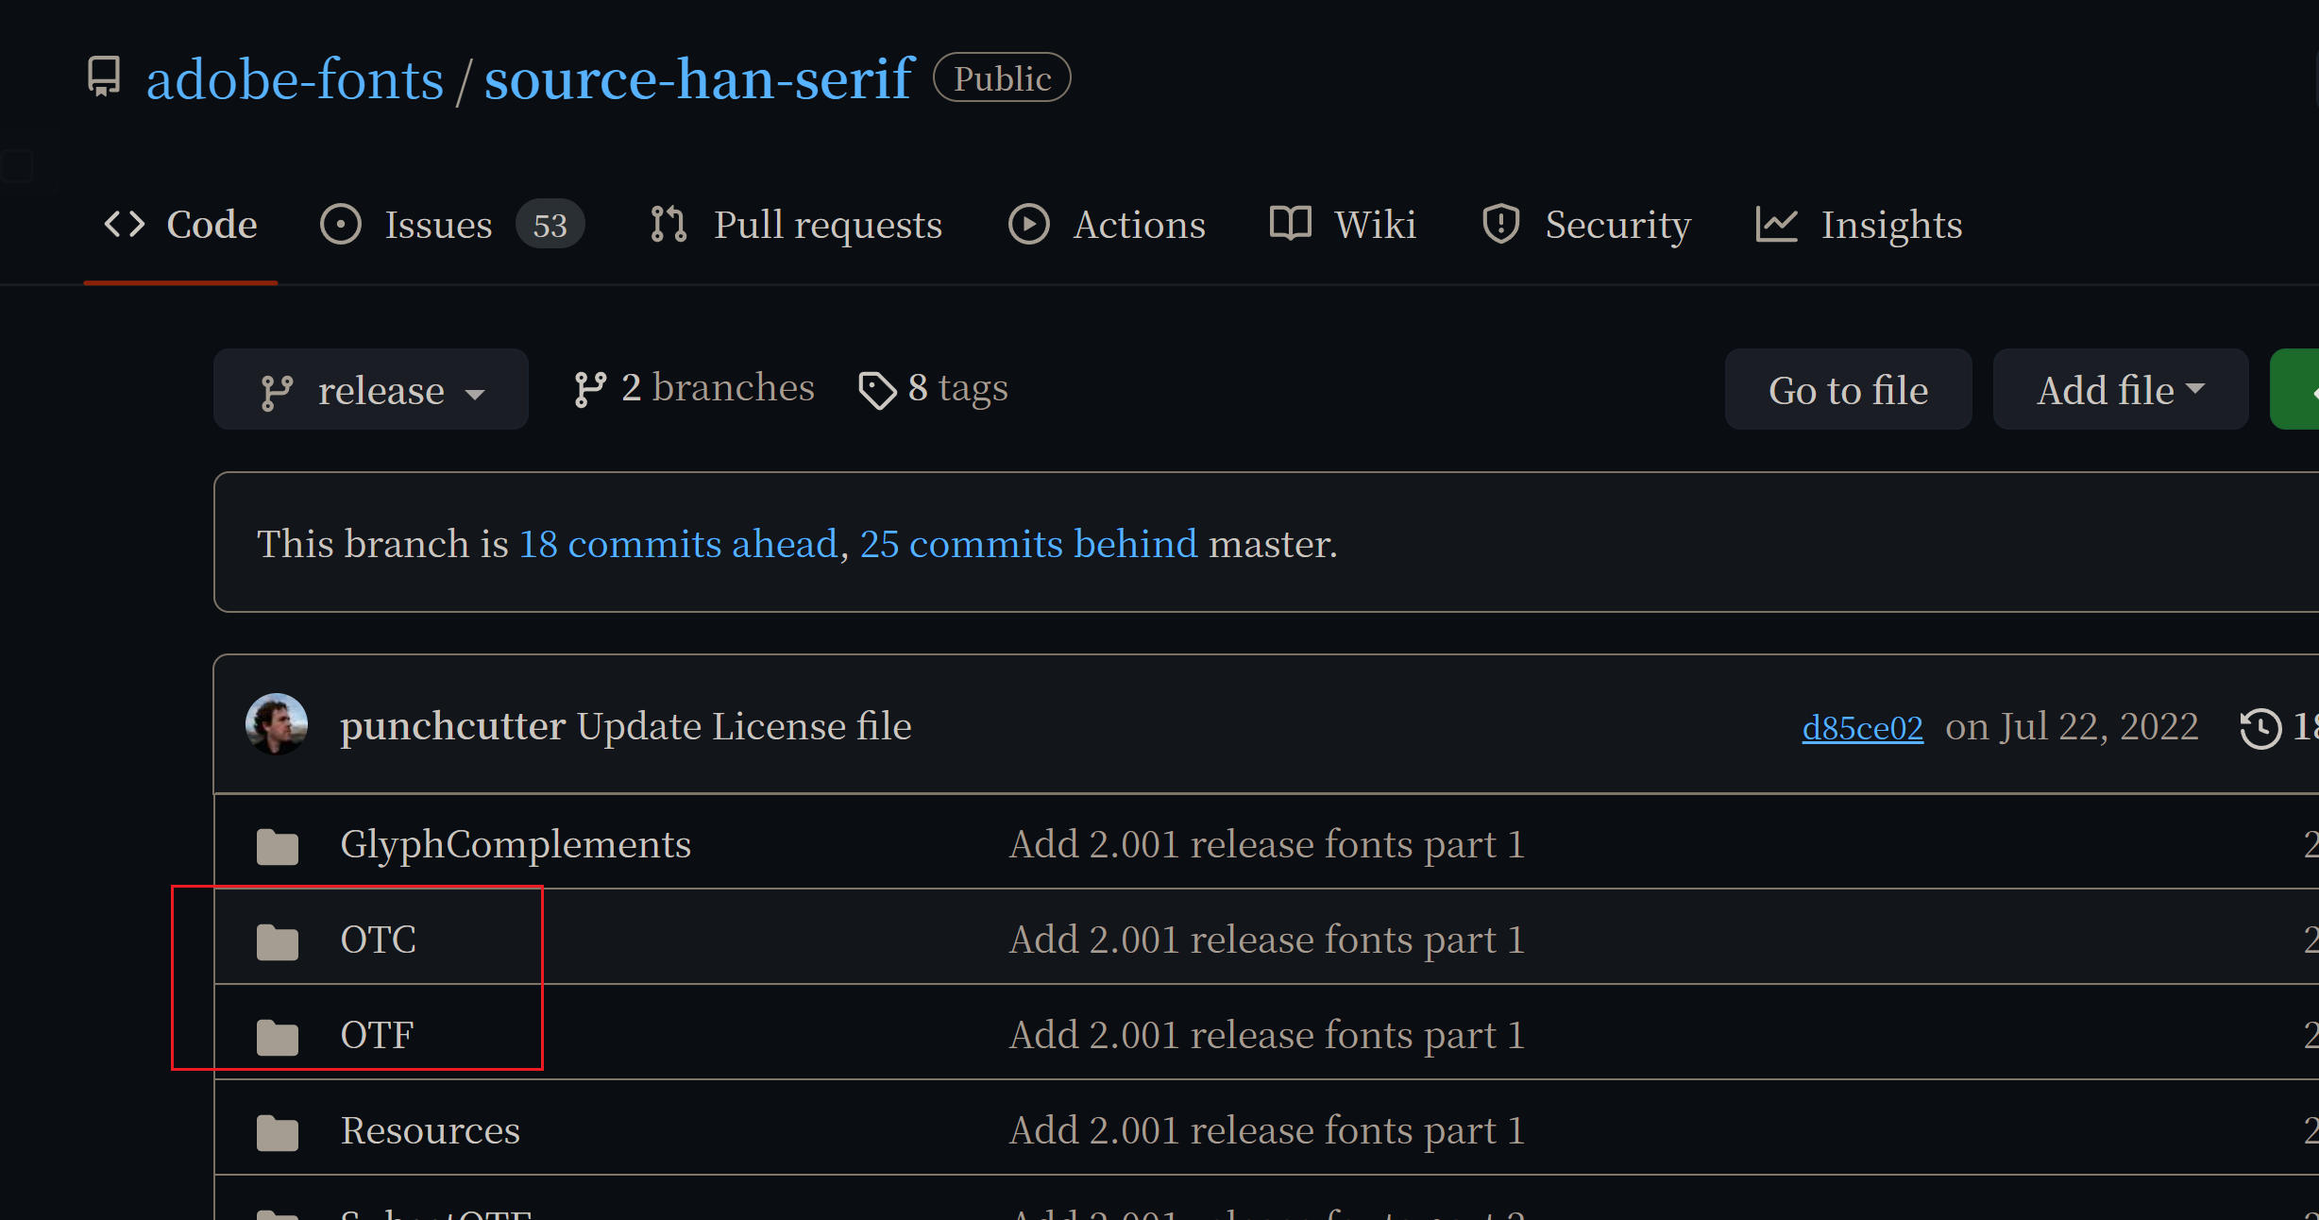Open the Insights graph icon
The image size is (2319, 1220).
pyautogui.click(x=1776, y=225)
